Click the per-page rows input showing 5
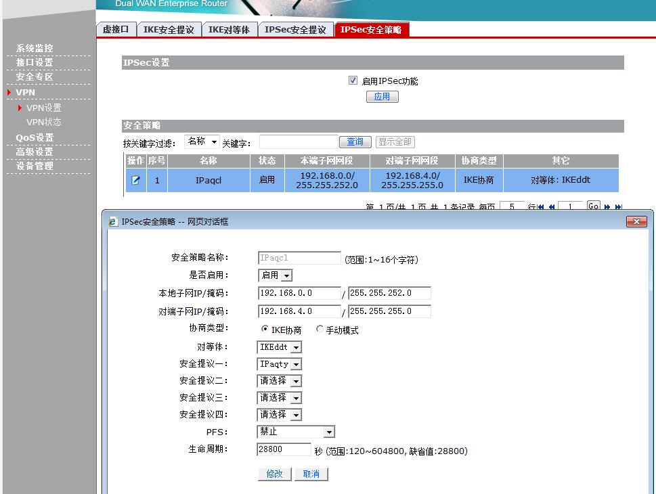The width and height of the screenshot is (656, 494). coord(512,206)
